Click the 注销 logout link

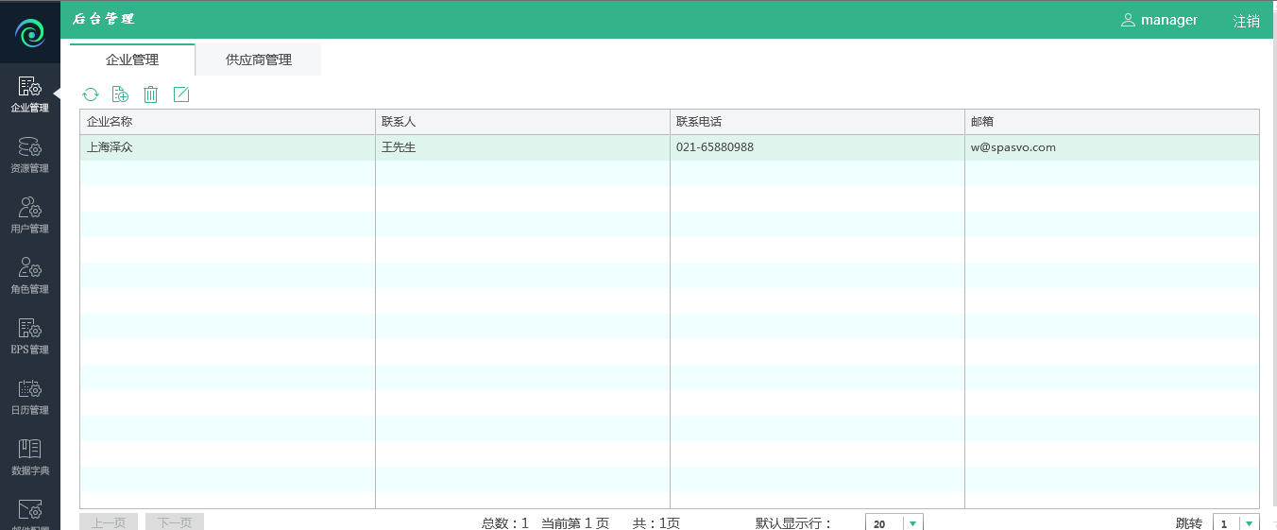(x=1246, y=21)
